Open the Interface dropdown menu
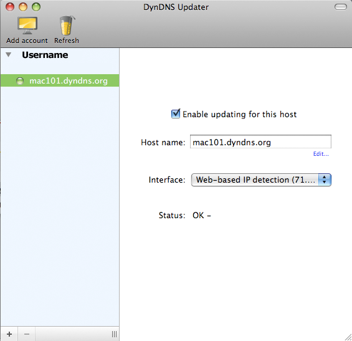The image size is (352, 341). click(261, 180)
